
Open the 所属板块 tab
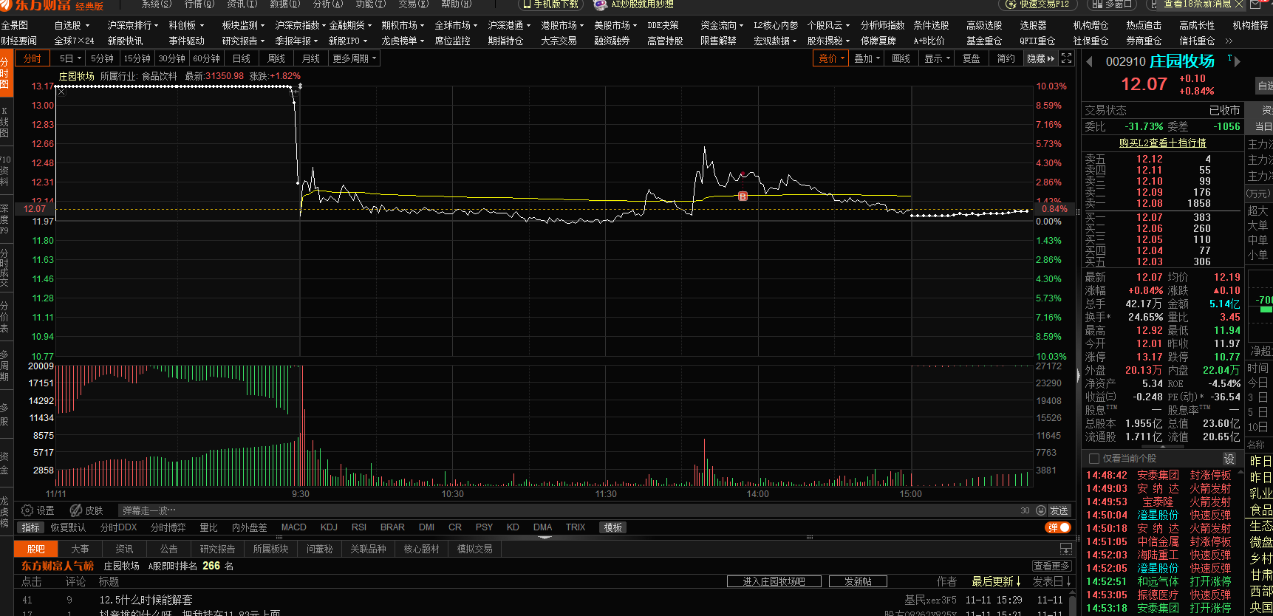(x=270, y=549)
